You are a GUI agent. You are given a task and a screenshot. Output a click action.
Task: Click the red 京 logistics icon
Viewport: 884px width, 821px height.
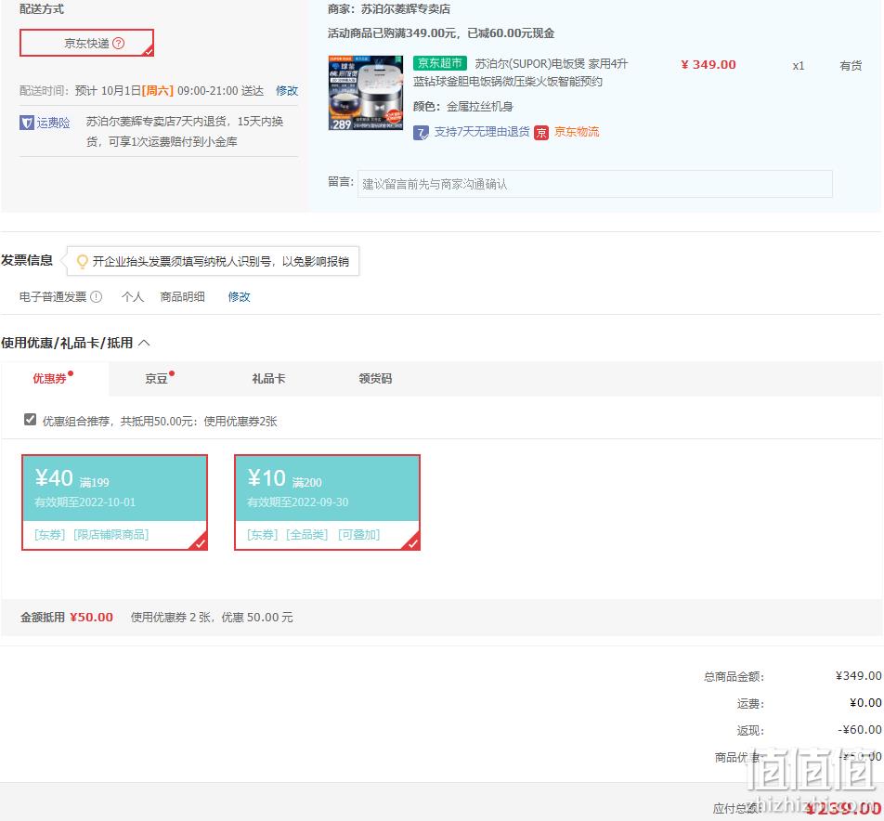(x=541, y=133)
